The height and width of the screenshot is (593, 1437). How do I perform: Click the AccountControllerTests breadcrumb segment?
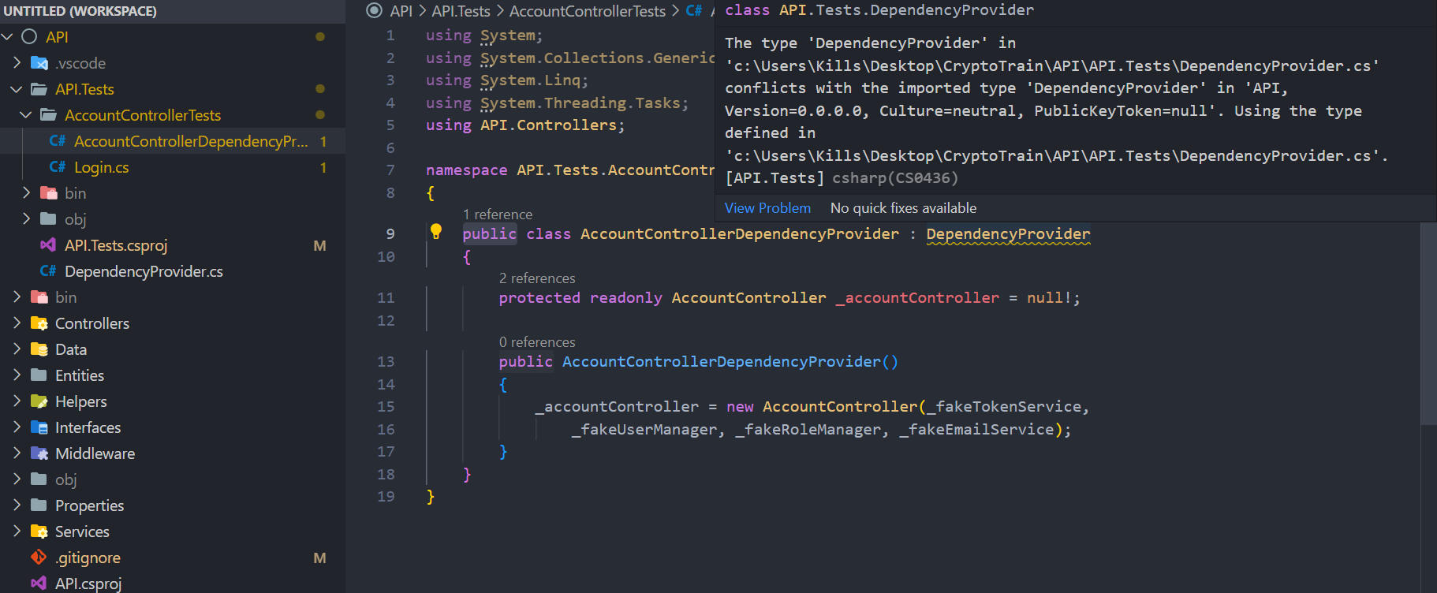(x=588, y=11)
